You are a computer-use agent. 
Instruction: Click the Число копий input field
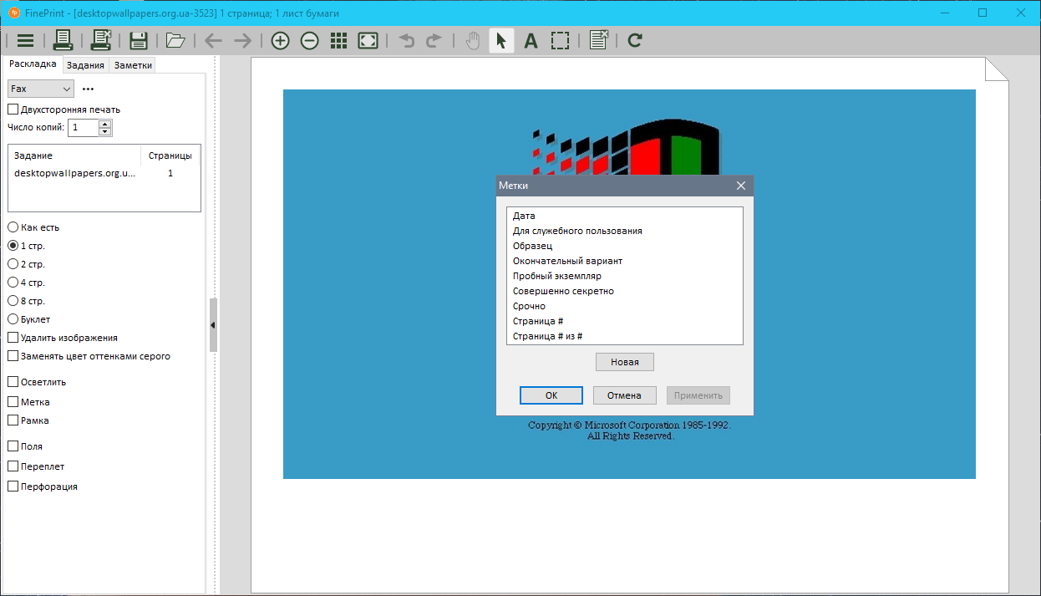coord(84,128)
